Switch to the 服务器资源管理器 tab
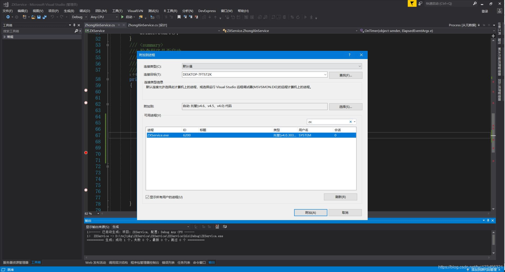Image resolution: width=505 pixels, height=272 pixels. pyautogui.click(x=16, y=263)
